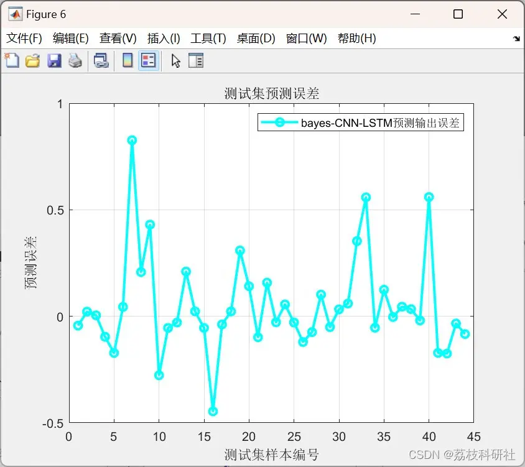Click the Link Plot toolbar icon
Screen dimensions: 525x467
(x=101, y=61)
